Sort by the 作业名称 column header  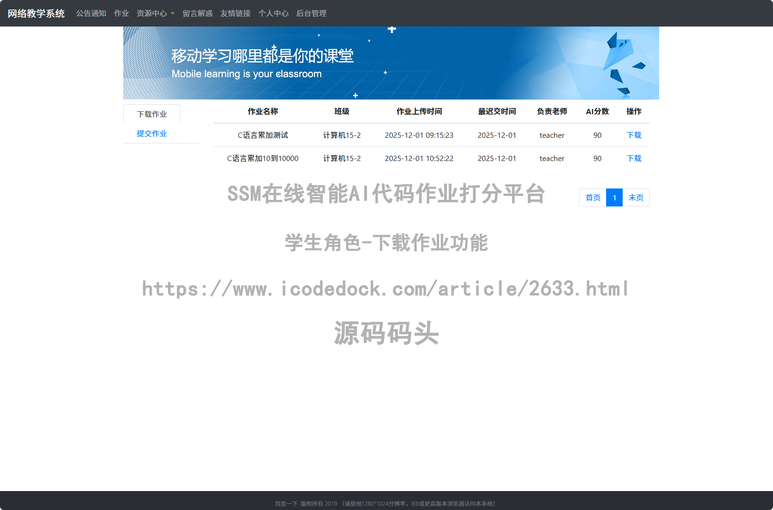pyautogui.click(x=262, y=112)
